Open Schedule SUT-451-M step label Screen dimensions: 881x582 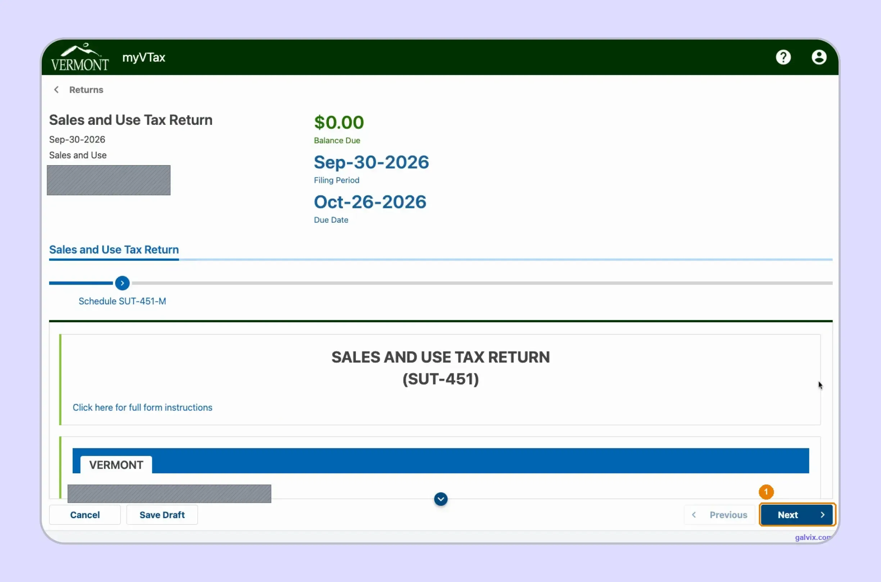click(122, 301)
